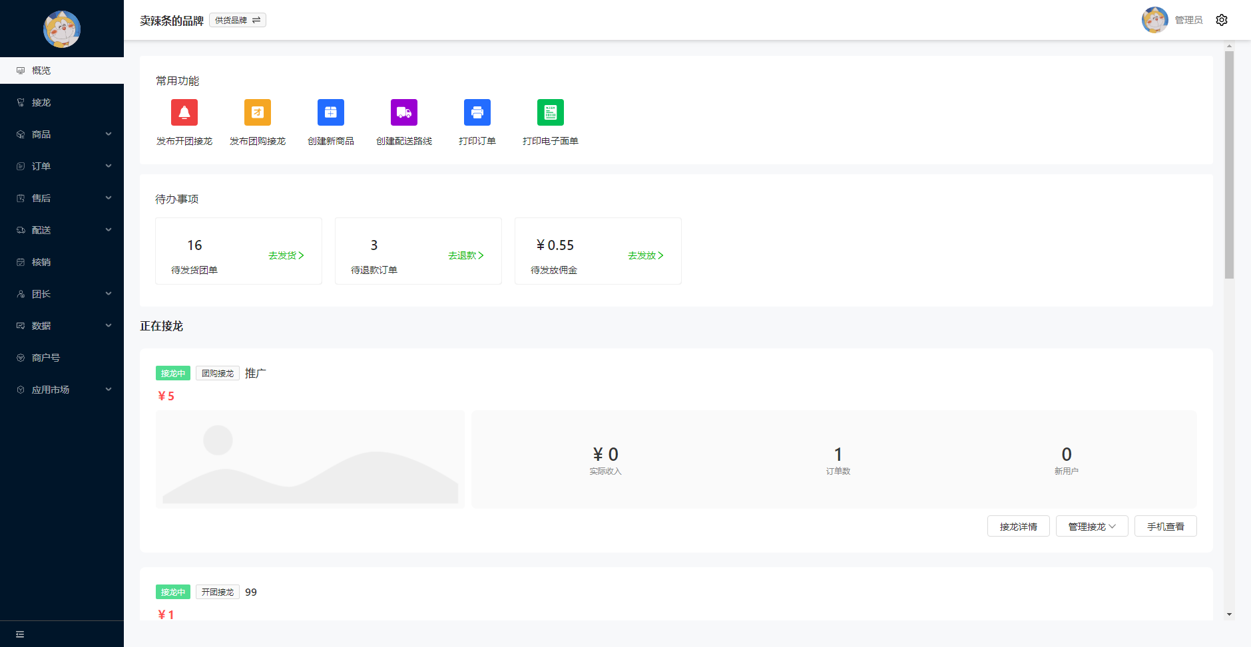
Task: Click the 开团接龙 tag on item 99
Action: click(218, 592)
